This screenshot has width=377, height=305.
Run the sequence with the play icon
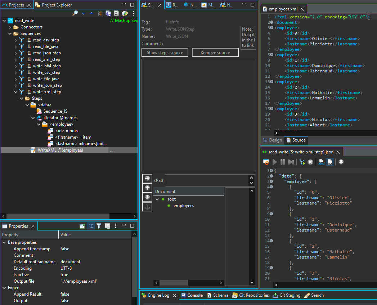pyautogui.click(x=275, y=162)
